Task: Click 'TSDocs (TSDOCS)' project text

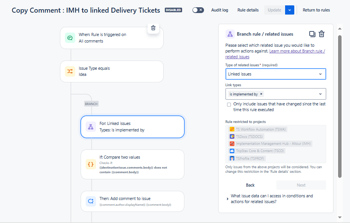Action: (249, 136)
